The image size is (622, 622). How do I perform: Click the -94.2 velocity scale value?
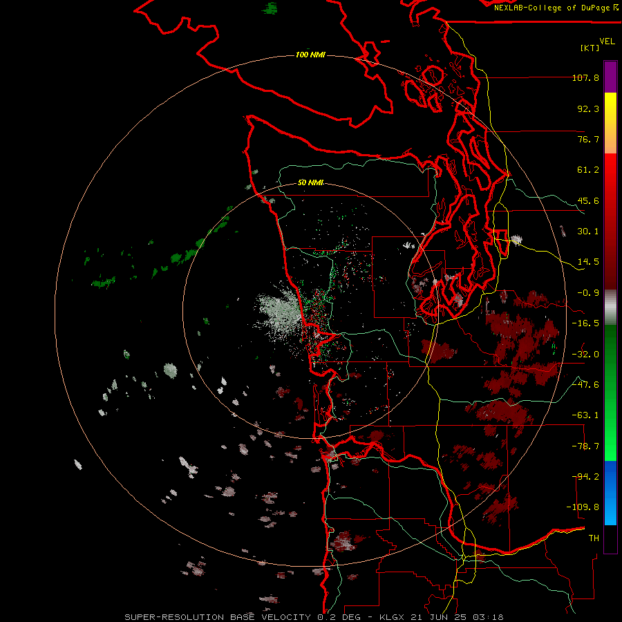click(x=585, y=477)
